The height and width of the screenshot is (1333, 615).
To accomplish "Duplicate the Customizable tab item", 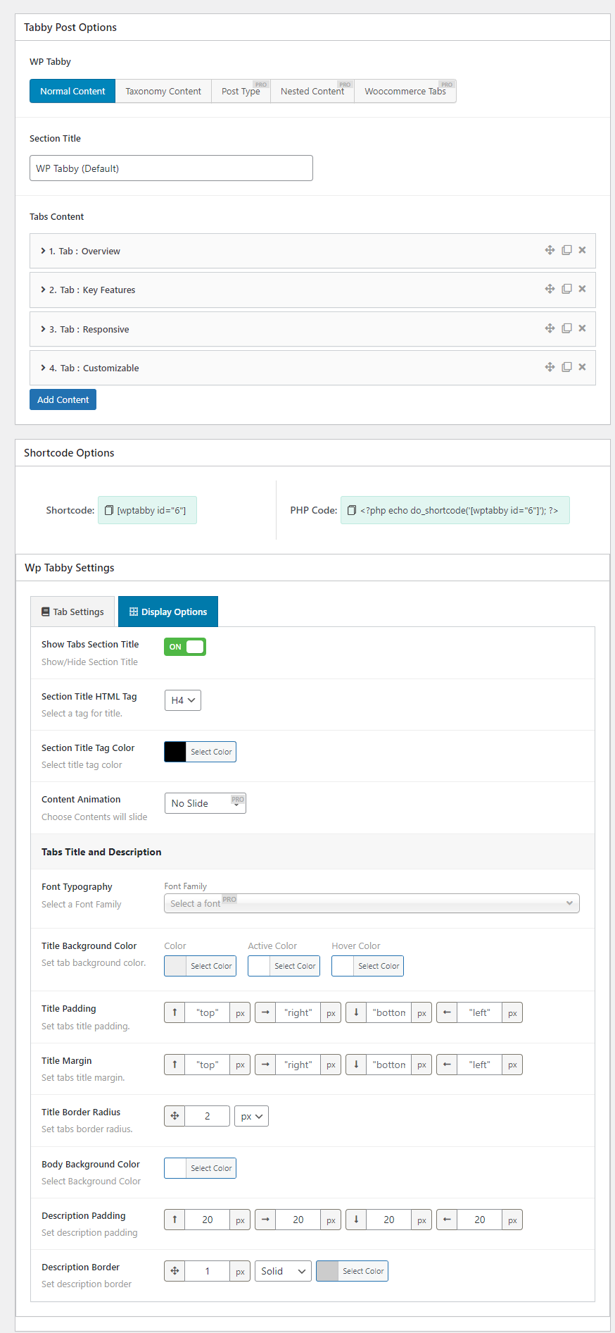I will click(566, 367).
